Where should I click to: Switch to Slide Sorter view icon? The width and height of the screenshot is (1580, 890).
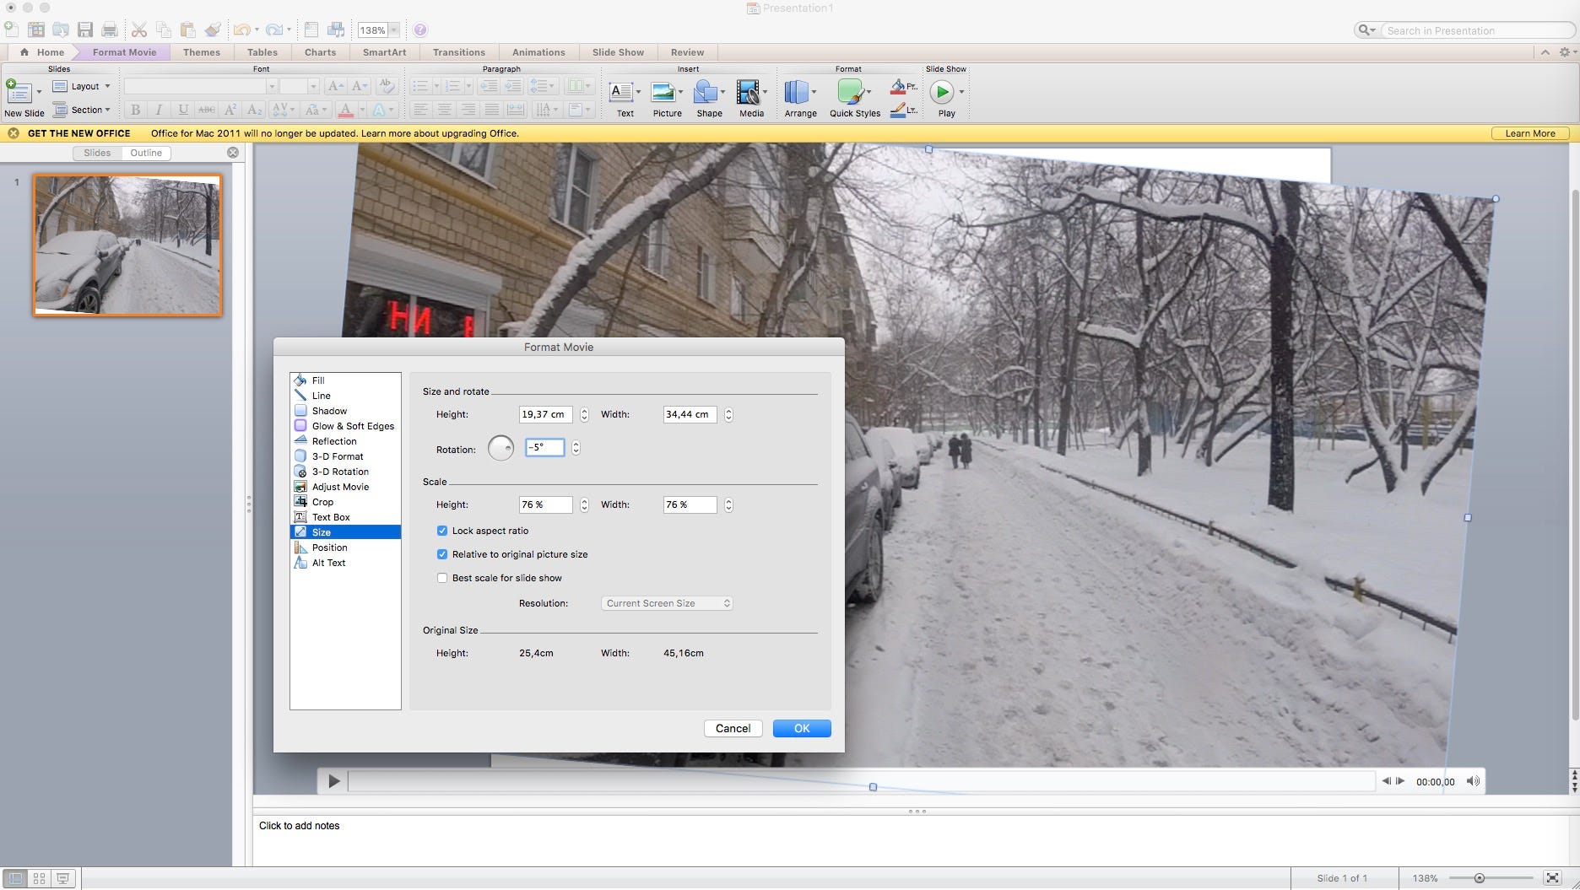[39, 878]
